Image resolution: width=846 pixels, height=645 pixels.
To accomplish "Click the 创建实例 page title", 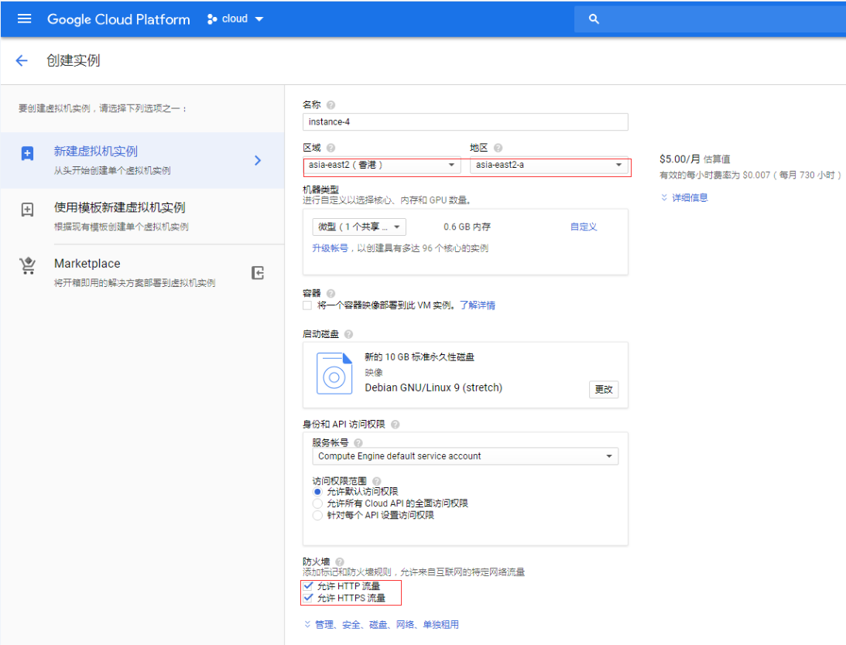I will coord(74,60).
